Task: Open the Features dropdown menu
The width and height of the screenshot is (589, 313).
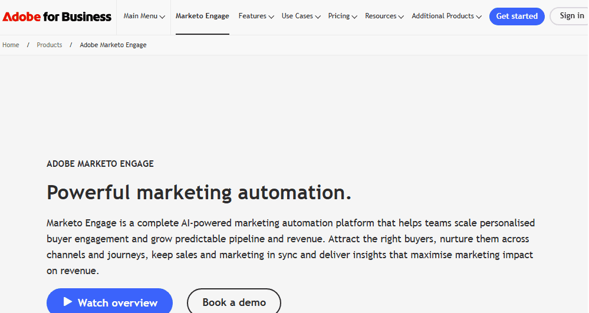Action: (256, 16)
